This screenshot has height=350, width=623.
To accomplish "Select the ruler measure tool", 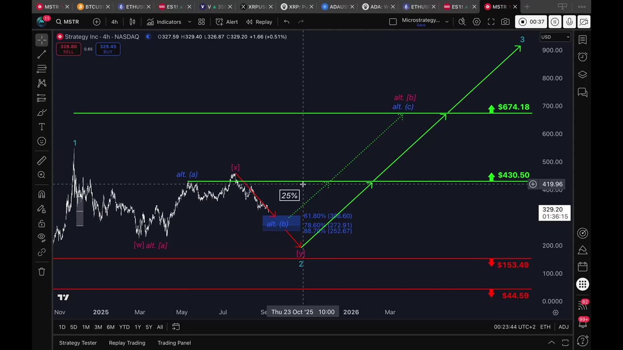I will coord(41,160).
